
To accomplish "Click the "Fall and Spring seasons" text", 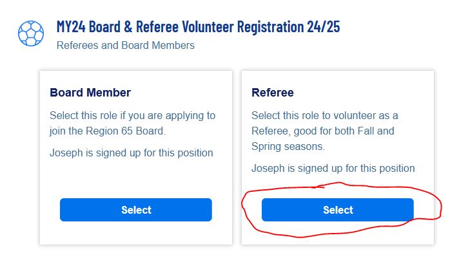I will [x=332, y=139].
